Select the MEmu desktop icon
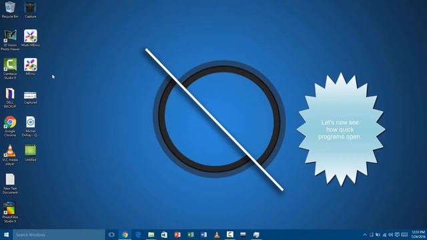Image resolution: width=427 pixels, height=240 pixels. click(x=31, y=67)
